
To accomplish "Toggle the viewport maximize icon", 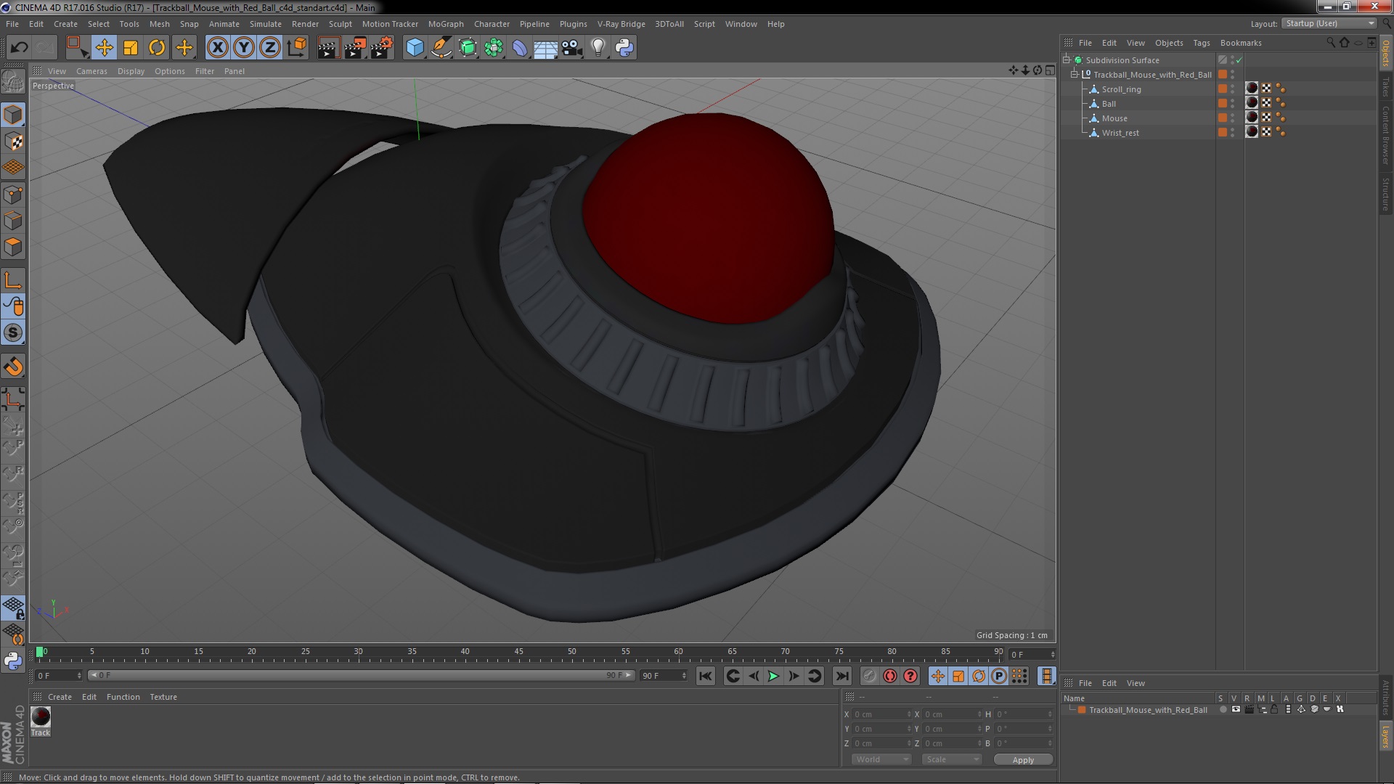I will click(1050, 70).
